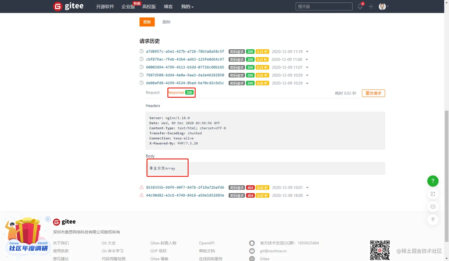449x261 pixels.
Task: Open request ID 44c90d82-e3c6-4749-8416-a59e5d52603e
Action: coord(185,195)
